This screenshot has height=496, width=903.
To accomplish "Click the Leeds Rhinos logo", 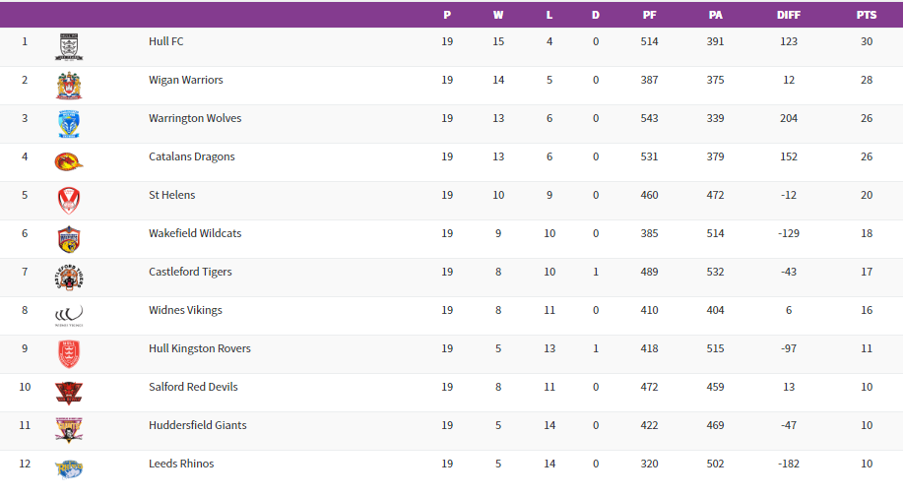I will [69, 468].
